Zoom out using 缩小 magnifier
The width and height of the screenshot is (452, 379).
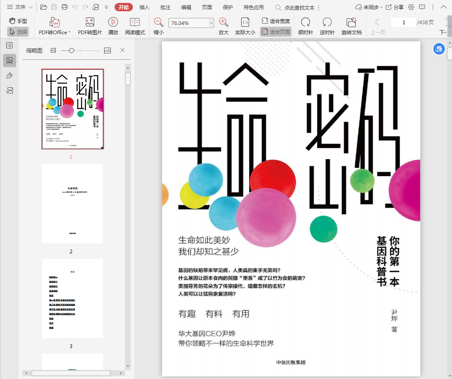pos(158,23)
